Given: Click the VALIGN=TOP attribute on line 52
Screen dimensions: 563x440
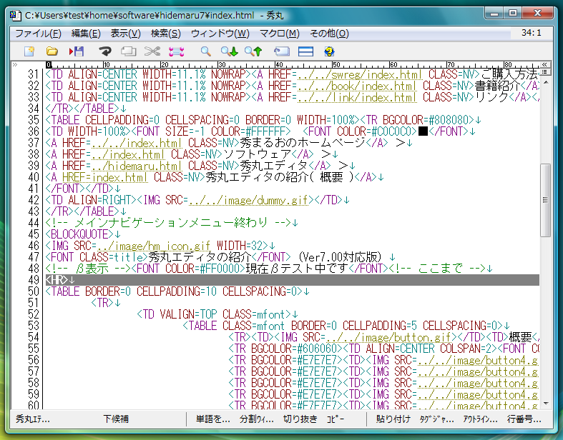Looking at the screenshot, I should pyautogui.click(x=188, y=314).
